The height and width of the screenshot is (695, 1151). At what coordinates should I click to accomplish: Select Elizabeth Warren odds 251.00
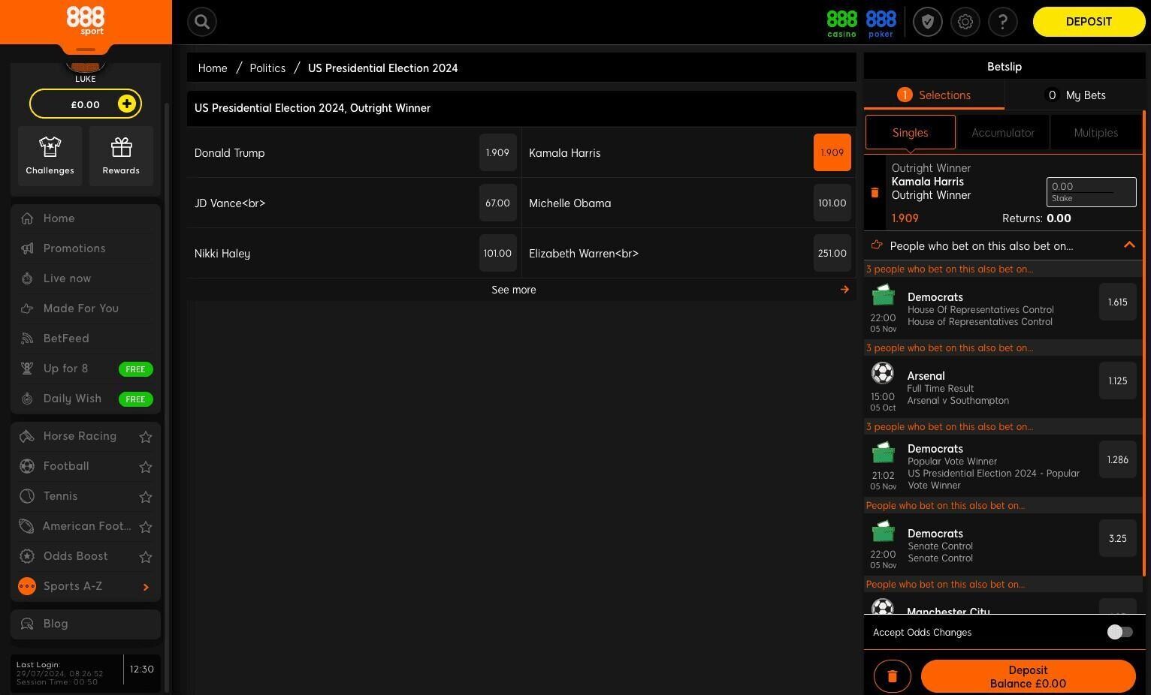coord(832,253)
